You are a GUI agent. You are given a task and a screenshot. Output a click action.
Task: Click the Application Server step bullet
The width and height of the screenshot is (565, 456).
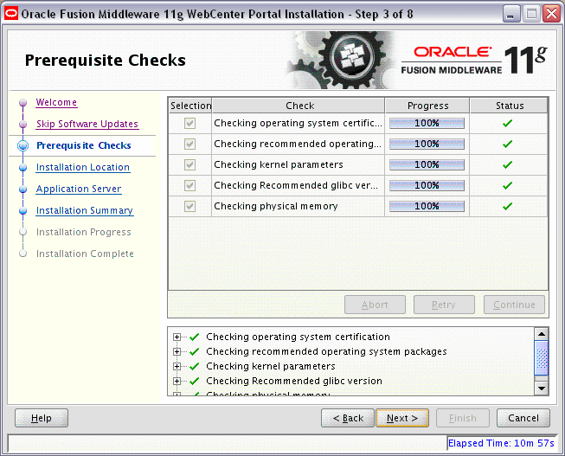23,189
